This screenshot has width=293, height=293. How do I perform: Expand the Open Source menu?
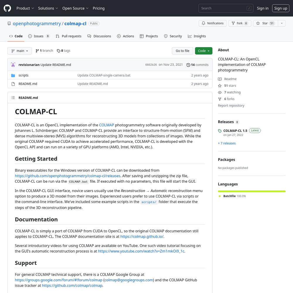75,8
